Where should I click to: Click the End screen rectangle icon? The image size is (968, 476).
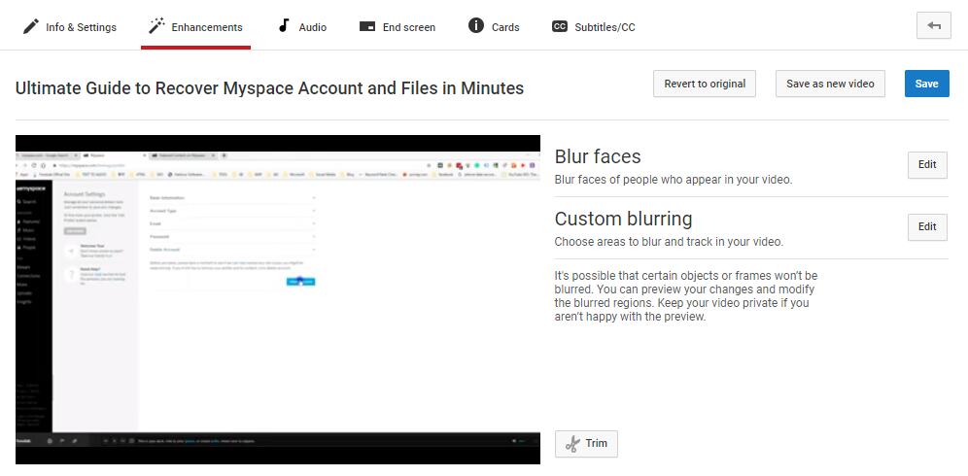click(367, 26)
